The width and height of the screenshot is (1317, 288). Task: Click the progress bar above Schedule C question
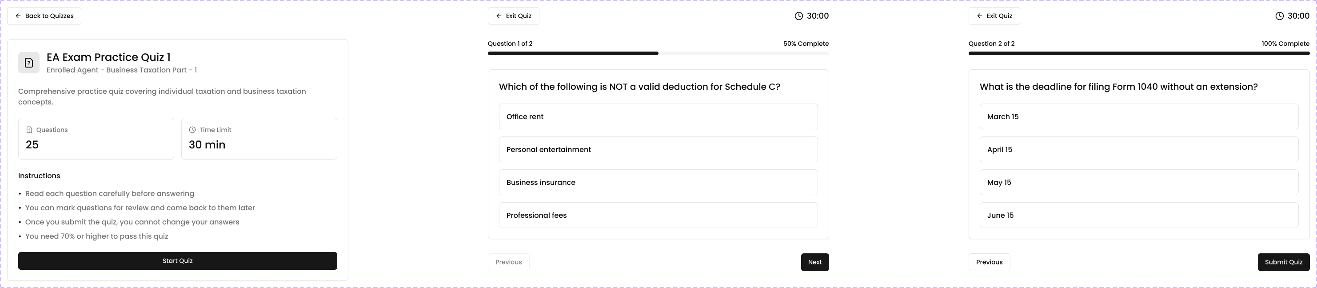pyautogui.click(x=658, y=53)
